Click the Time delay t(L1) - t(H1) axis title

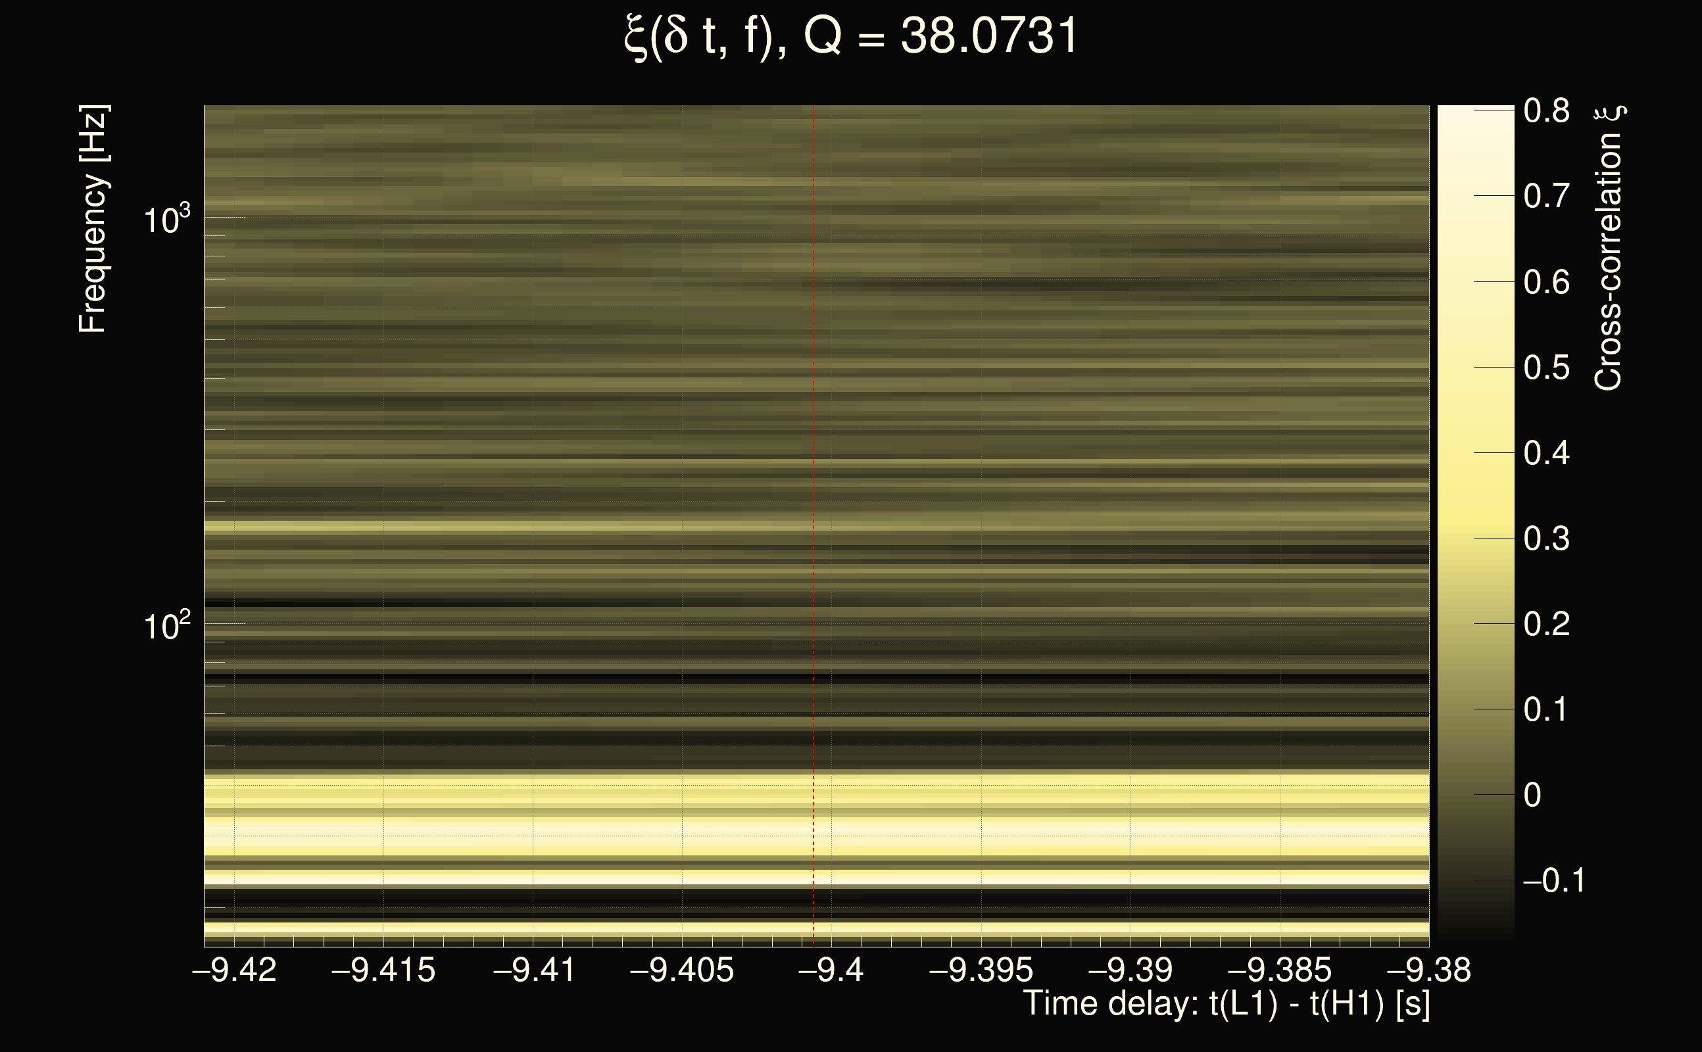[1226, 1004]
